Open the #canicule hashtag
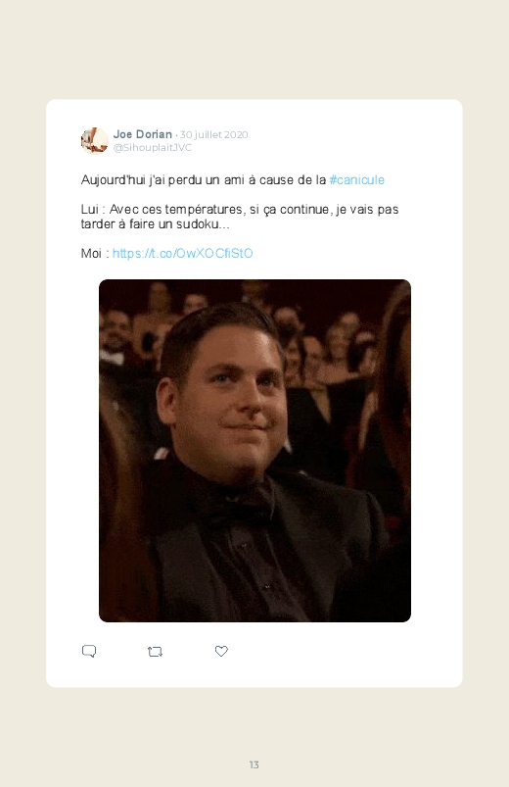Viewport: 509px width, 787px height. click(357, 179)
